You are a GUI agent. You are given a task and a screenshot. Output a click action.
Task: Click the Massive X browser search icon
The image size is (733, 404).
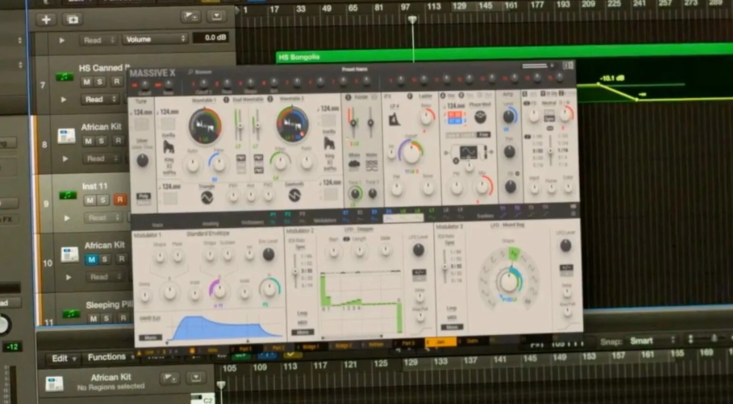click(x=191, y=72)
